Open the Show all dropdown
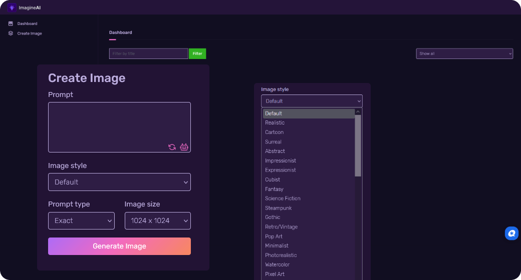This screenshot has height=280, width=521. [x=464, y=53]
